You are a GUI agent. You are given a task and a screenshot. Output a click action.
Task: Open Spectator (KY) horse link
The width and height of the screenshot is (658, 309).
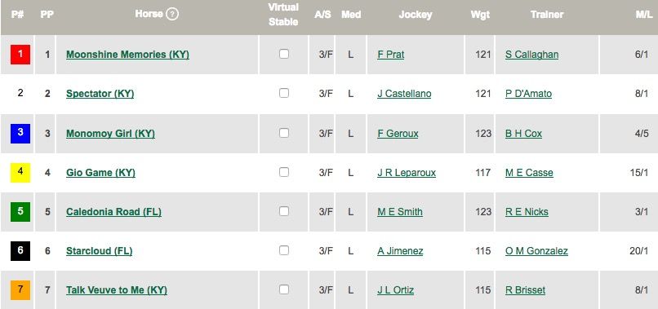(x=100, y=94)
